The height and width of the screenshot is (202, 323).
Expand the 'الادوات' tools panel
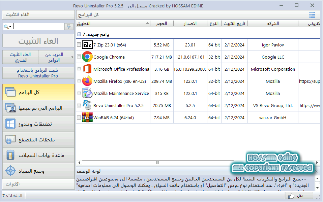pyautogui.click(x=38, y=184)
